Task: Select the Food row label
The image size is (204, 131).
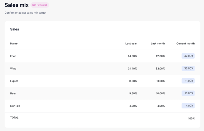Action: click(x=13, y=56)
